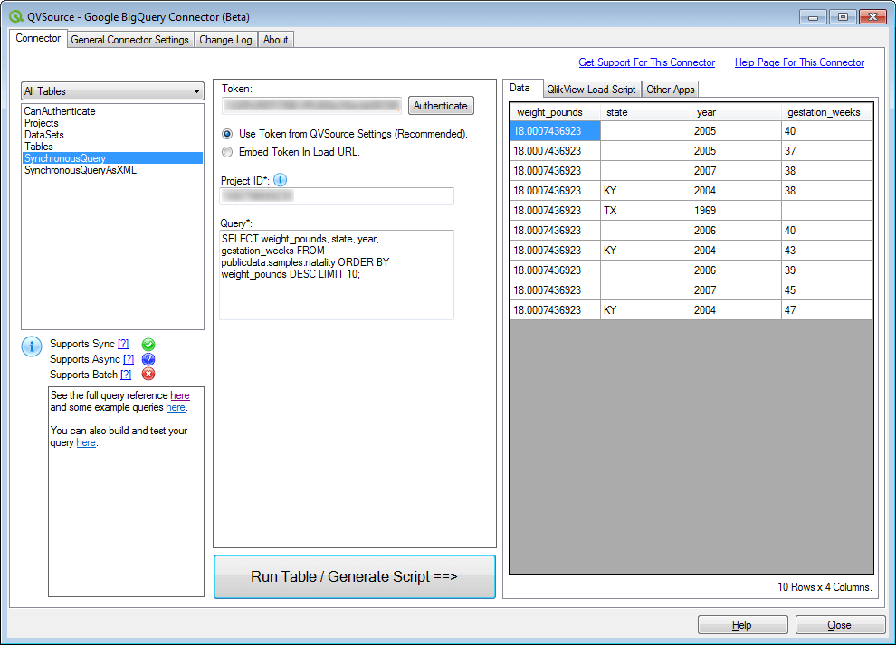Click inside the Query text box
The image size is (896, 645).
338,275
